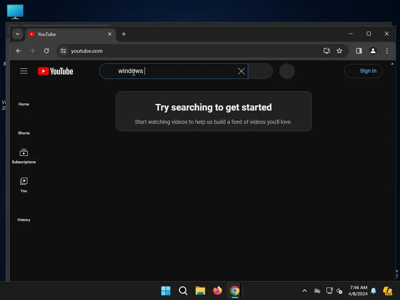Click Chrome icon in taskbar

[235, 291]
